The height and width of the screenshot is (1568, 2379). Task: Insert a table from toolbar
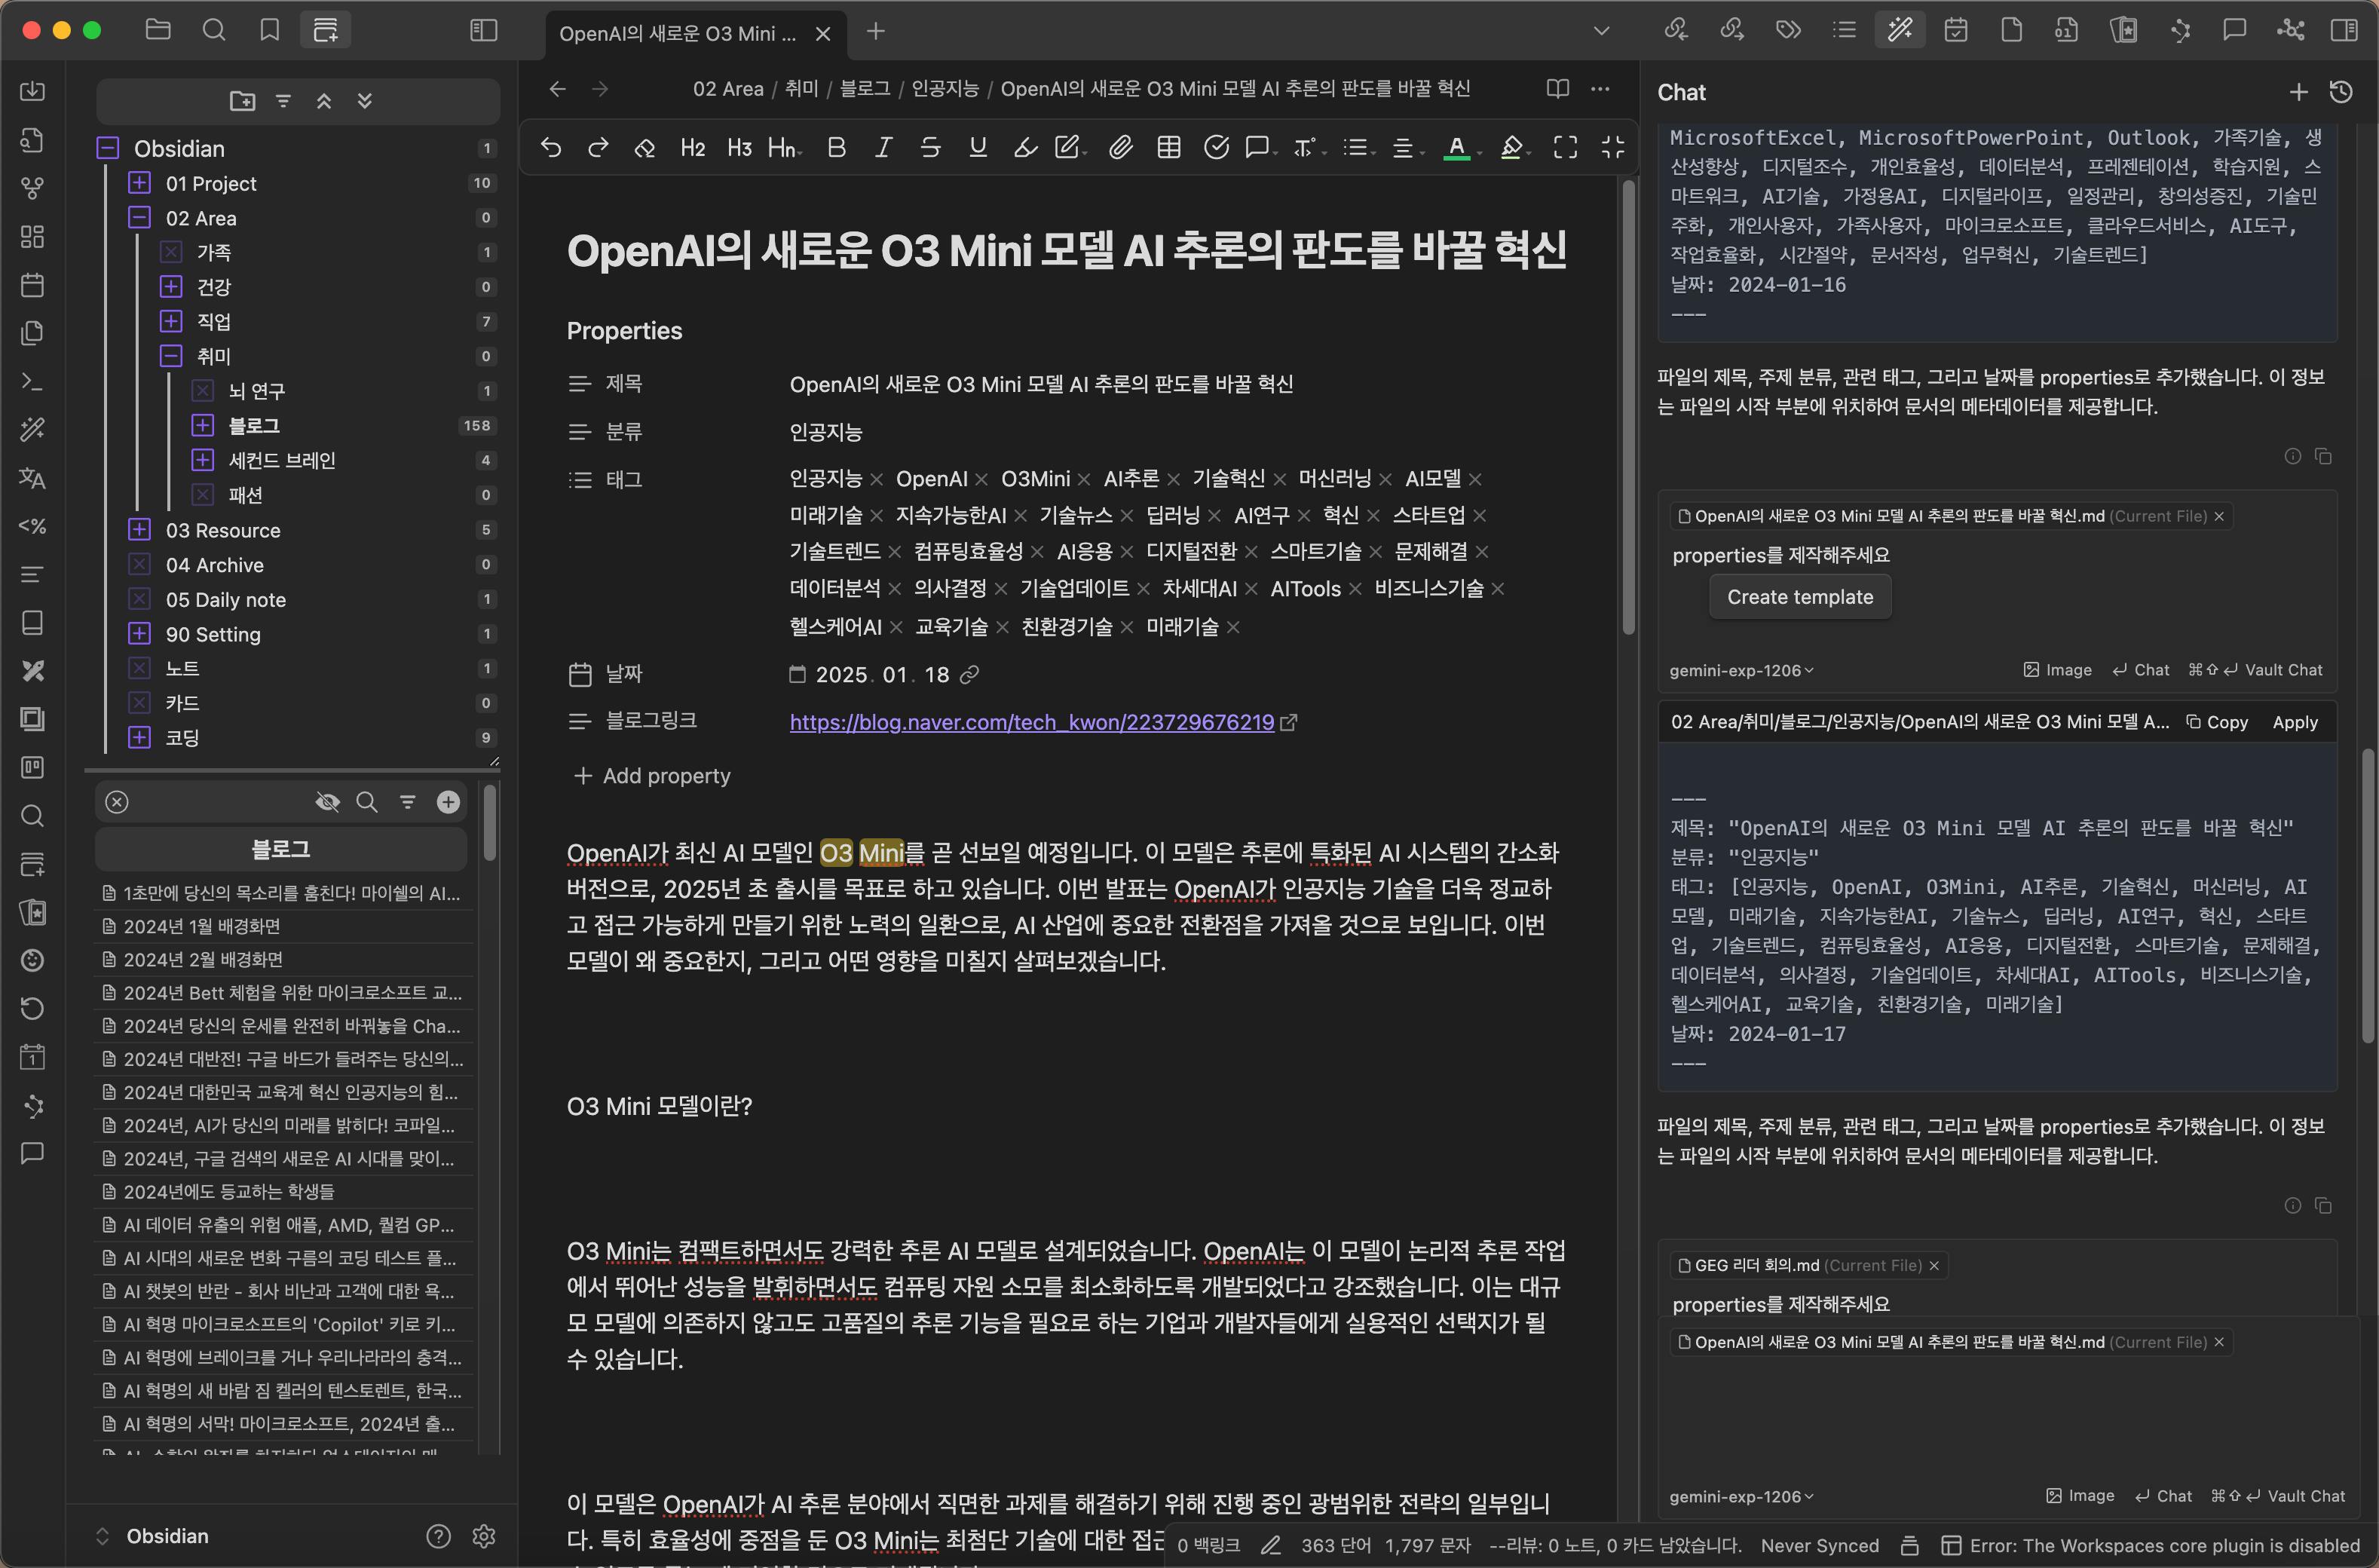coord(1168,148)
